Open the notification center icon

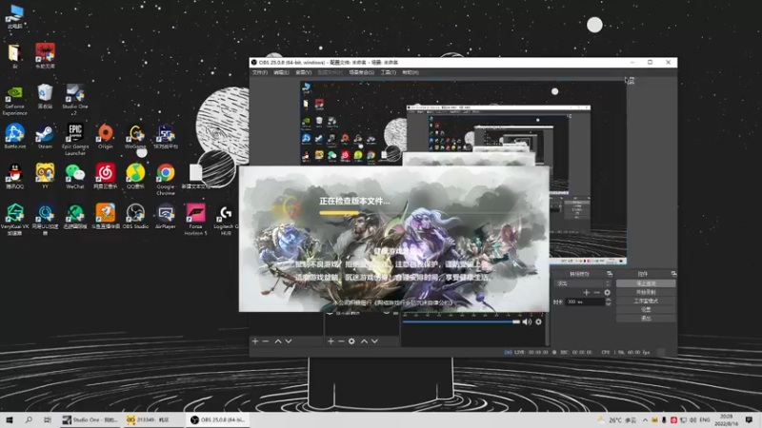(x=749, y=419)
